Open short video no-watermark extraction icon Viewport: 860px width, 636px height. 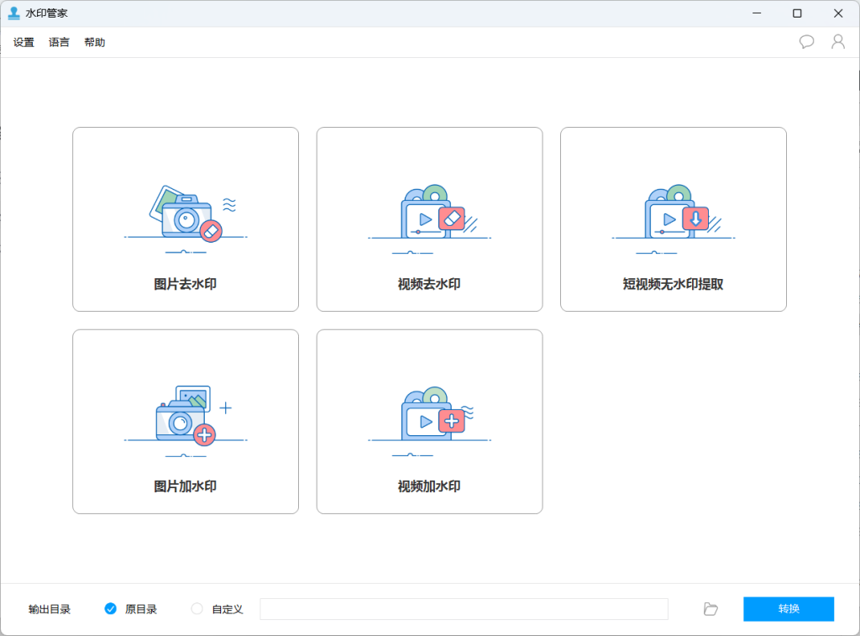674,215
